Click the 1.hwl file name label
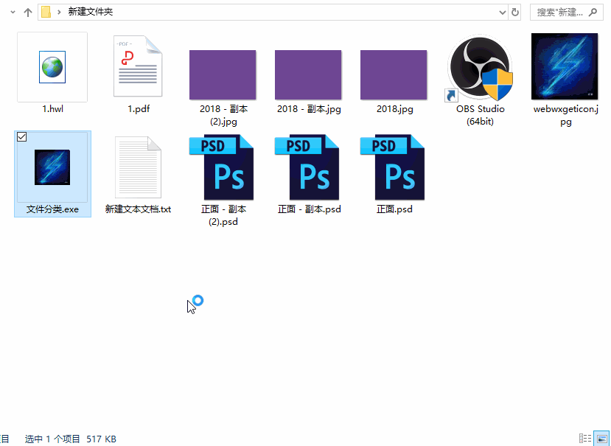611x446 pixels. pos(52,109)
